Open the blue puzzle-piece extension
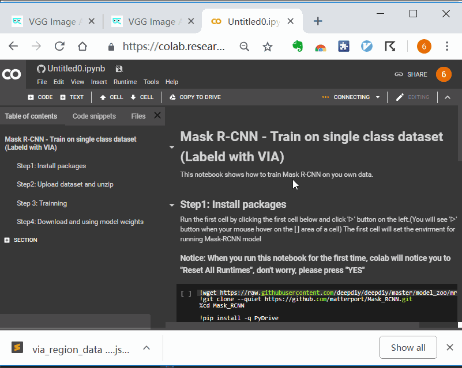Screen dimensions: 462x368 pyautogui.click(x=344, y=46)
